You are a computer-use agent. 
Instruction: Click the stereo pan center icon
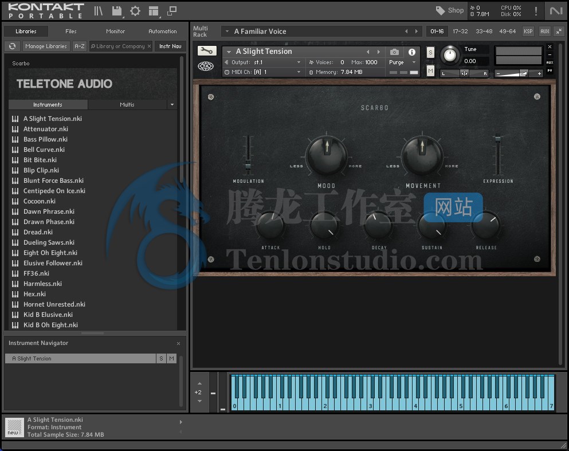coord(464,73)
